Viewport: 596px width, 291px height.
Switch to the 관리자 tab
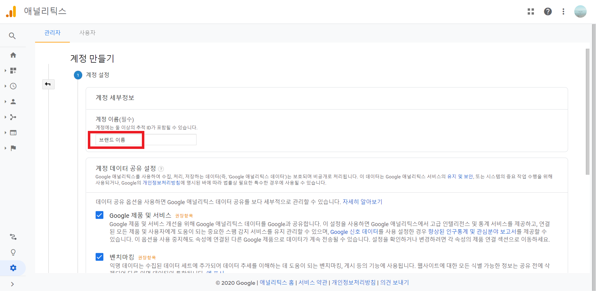(x=52, y=33)
